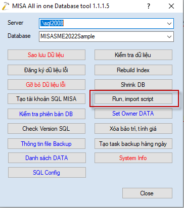This screenshot has width=184, height=208.
Task: Click Kiểm tra dữ liệu button
Action: (133, 55)
